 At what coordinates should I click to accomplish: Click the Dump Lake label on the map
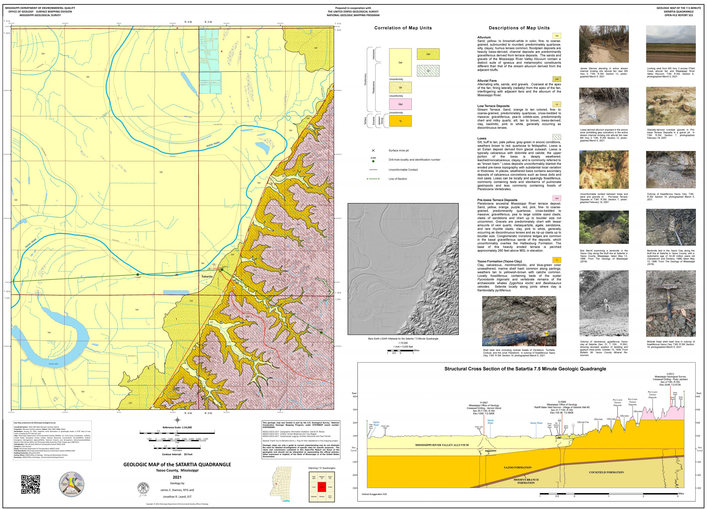click(53, 364)
